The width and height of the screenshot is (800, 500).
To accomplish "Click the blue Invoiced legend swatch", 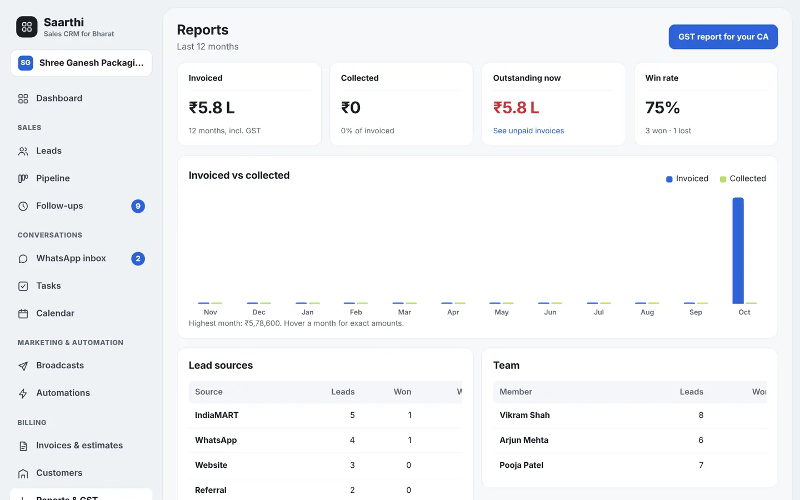I will click(669, 179).
